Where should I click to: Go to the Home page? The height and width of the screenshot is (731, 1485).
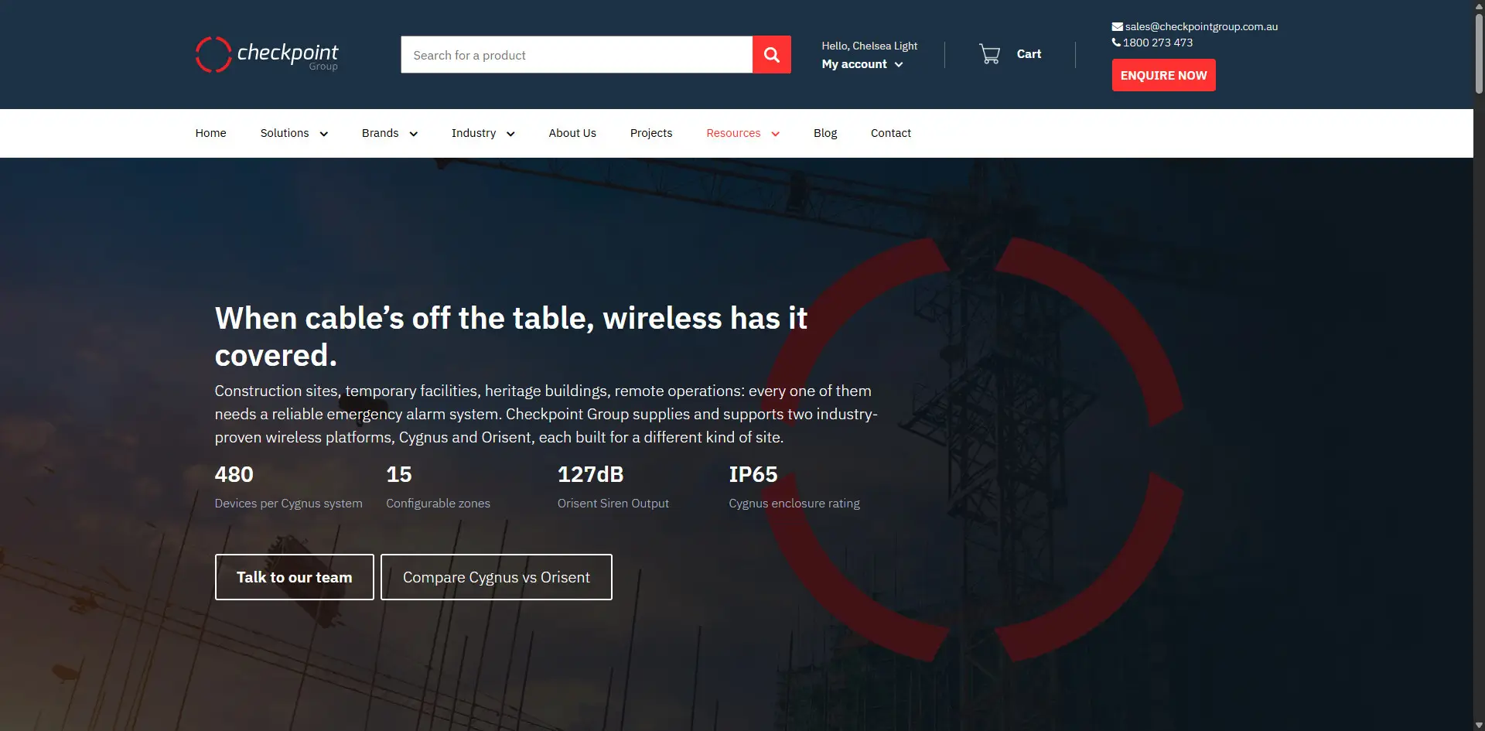210,133
